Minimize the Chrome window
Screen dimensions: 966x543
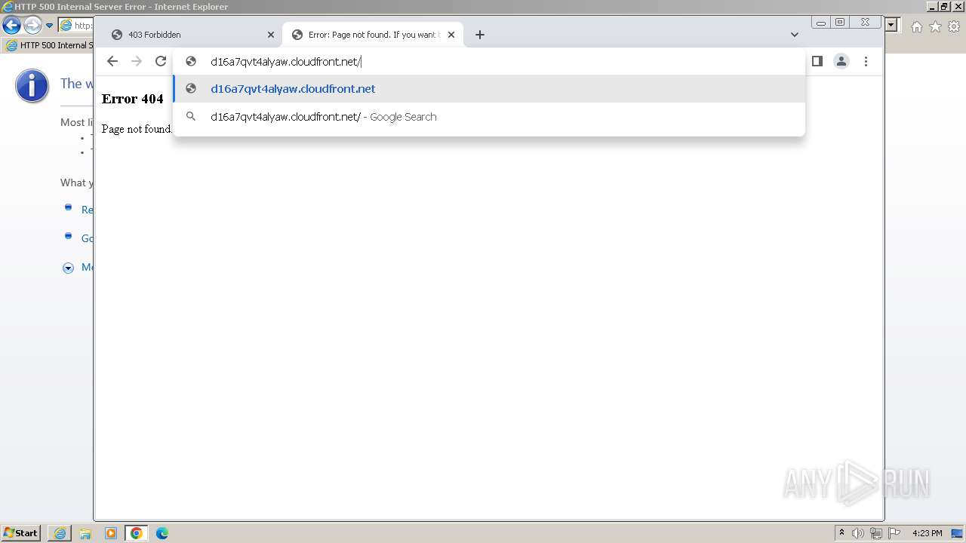(x=821, y=23)
